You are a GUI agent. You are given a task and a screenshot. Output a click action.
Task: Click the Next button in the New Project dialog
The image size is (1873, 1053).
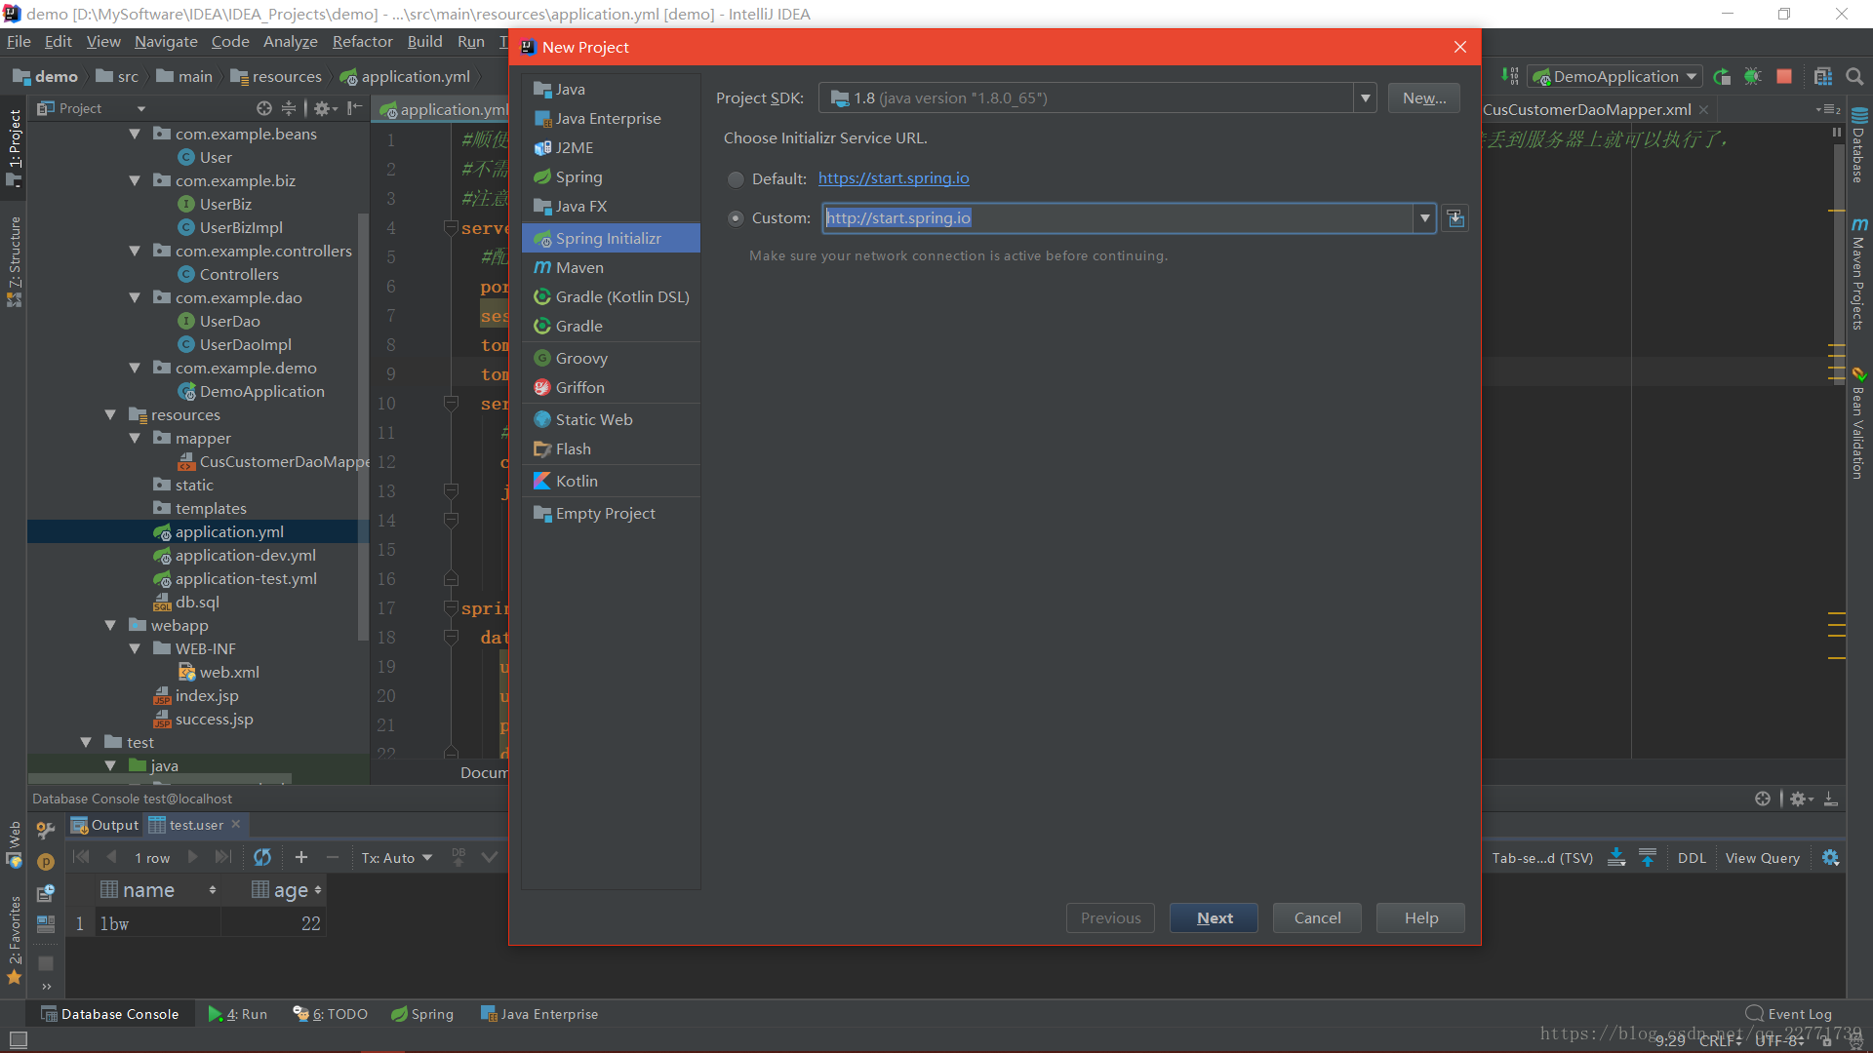[1214, 918]
